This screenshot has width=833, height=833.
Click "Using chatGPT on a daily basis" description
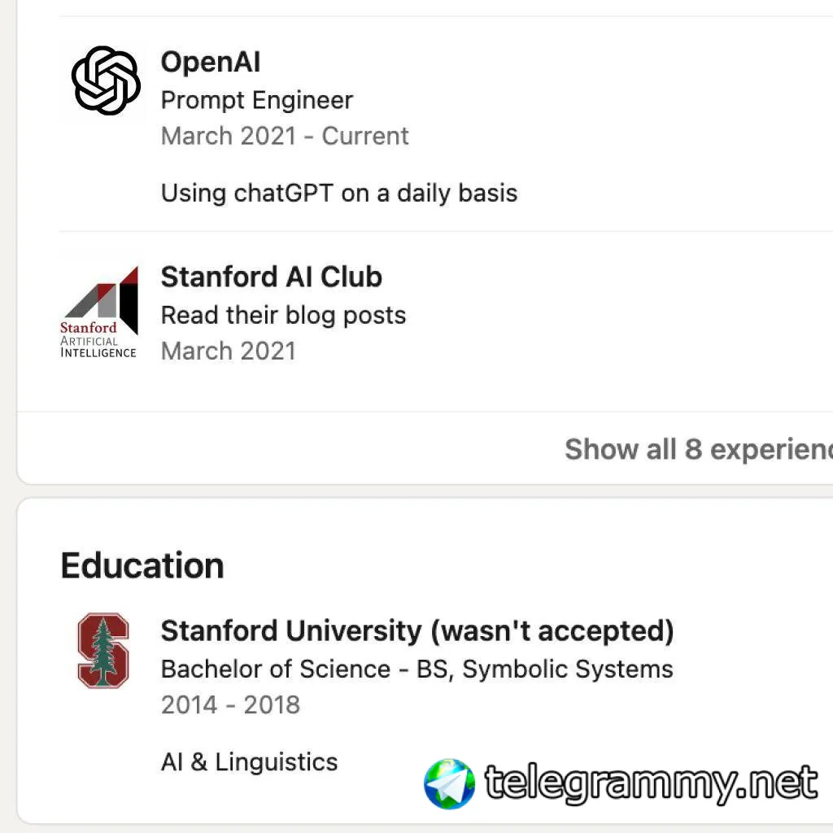coord(339,193)
